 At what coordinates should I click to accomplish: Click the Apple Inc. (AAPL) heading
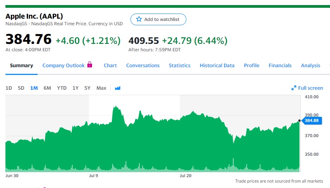point(34,16)
